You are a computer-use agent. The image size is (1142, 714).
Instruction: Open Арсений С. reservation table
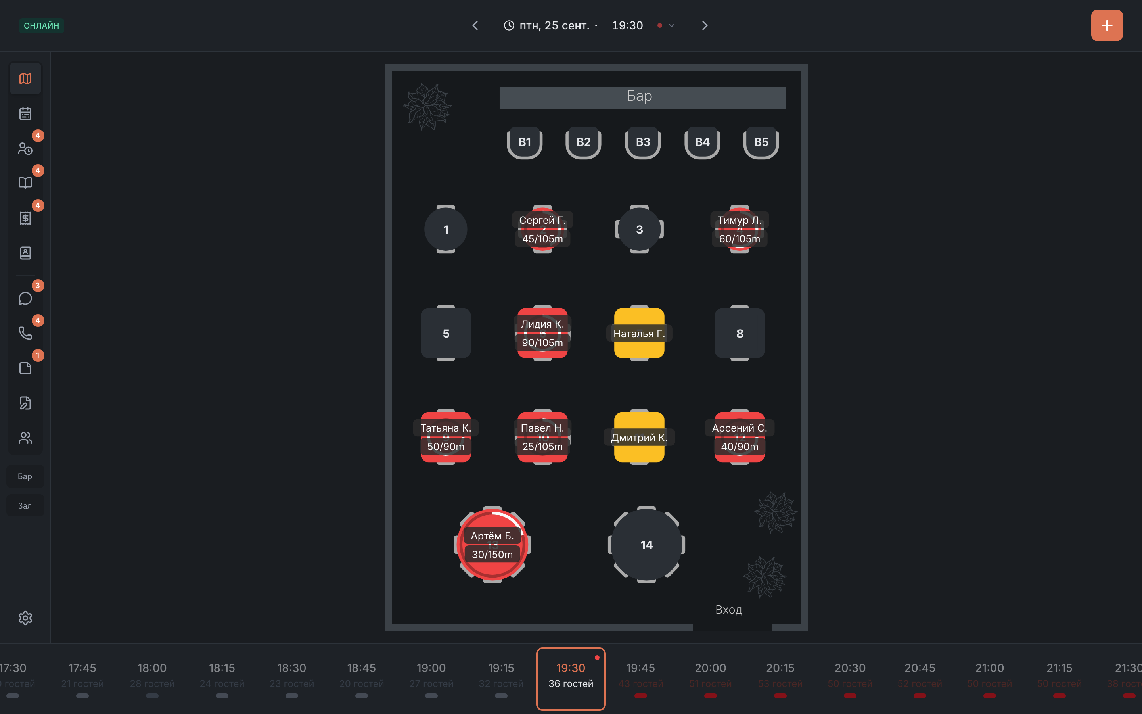pyautogui.click(x=740, y=437)
